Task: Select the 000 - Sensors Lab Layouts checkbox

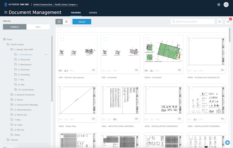Action: (x=62, y=39)
